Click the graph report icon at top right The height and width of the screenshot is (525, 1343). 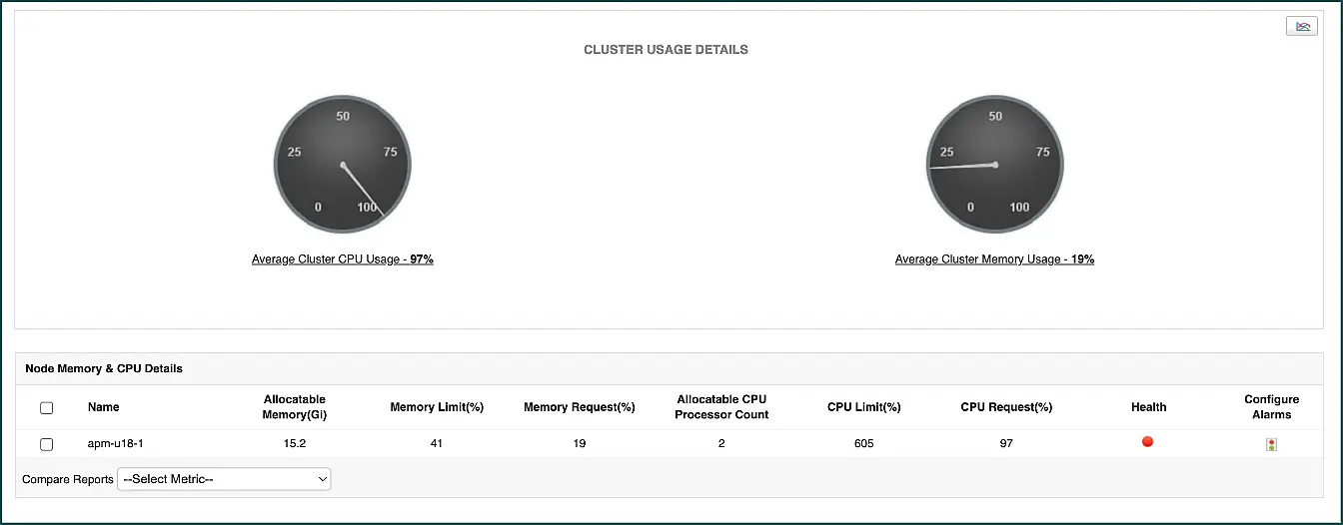(x=1301, y=27)
